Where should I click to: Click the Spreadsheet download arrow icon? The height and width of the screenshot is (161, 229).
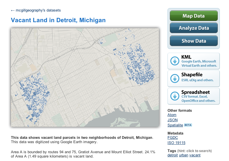(175, 96)
